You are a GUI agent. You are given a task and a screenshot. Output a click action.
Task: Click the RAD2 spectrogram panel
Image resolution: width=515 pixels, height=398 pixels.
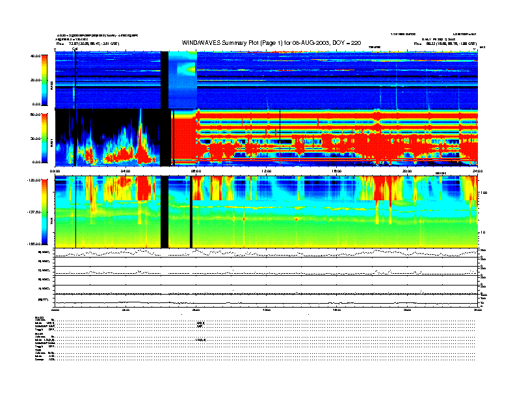click(267, 80)
